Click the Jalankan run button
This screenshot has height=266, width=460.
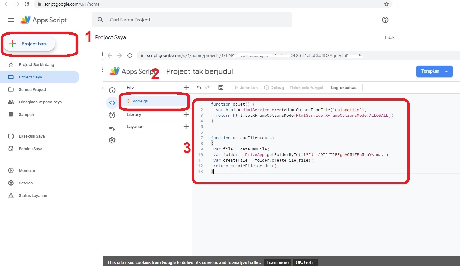pos(246,88)
